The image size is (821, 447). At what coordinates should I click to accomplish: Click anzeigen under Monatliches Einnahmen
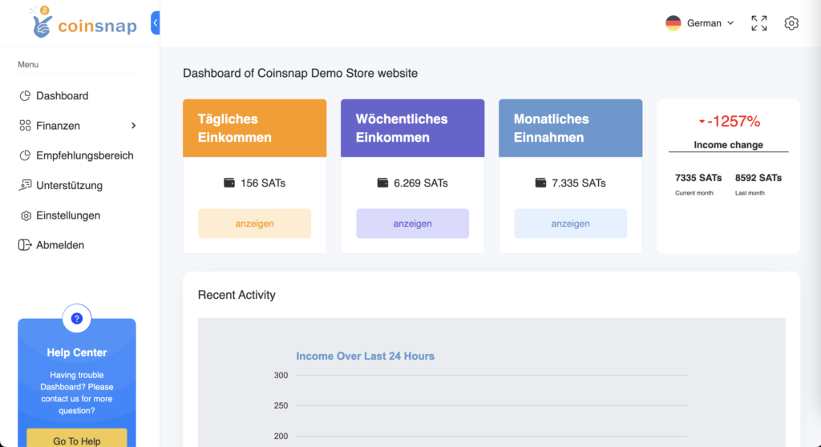coord(570,223)
